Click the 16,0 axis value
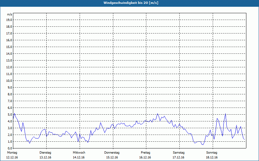The height and width of the screenshot is (161, 259). [9, 40]
